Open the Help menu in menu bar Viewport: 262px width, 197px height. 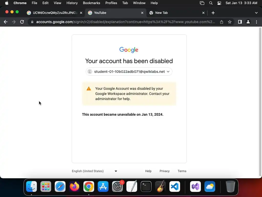click(x=154, y=3)
